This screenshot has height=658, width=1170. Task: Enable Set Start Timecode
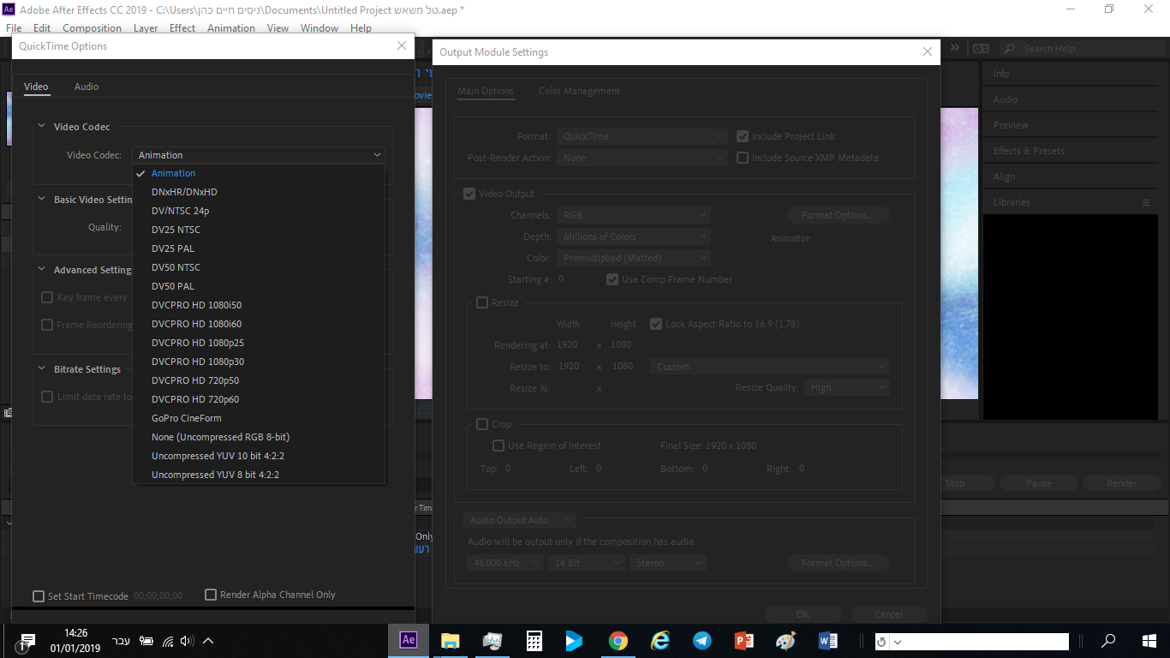click(39, 594)
